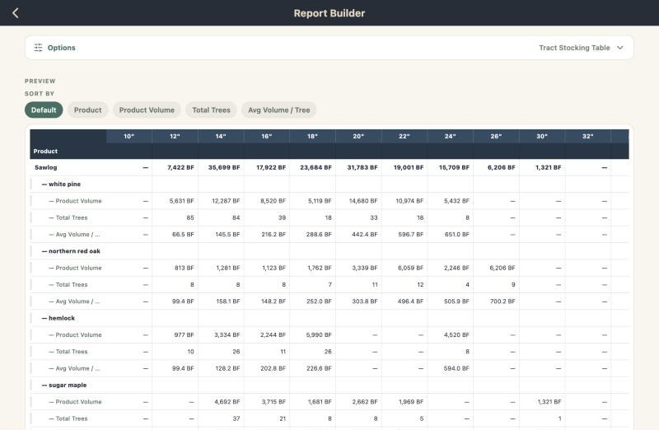Click the 22" column header
659x430 pixels.
click(404, 136)
